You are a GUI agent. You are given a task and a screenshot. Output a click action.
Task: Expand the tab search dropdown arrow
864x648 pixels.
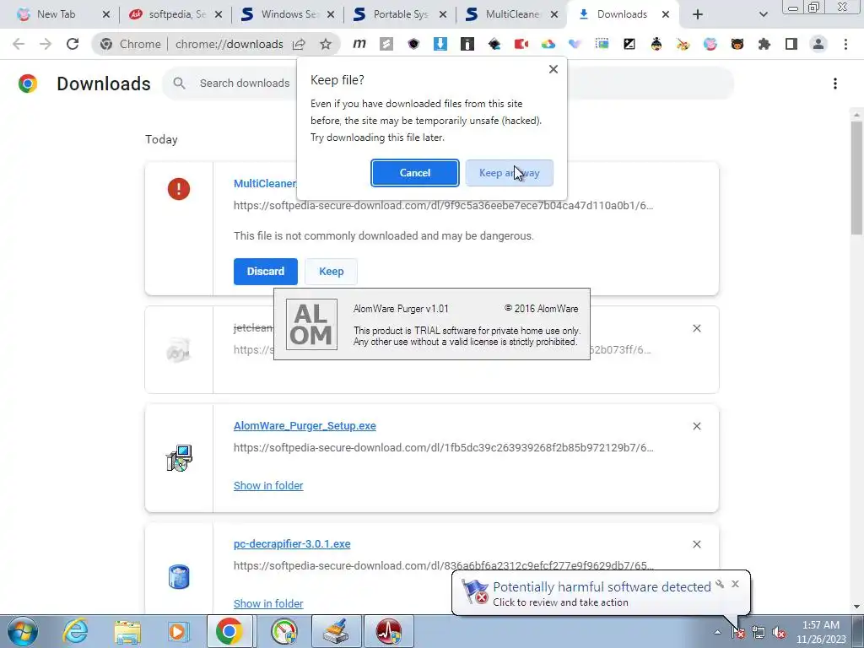(763, 14)
